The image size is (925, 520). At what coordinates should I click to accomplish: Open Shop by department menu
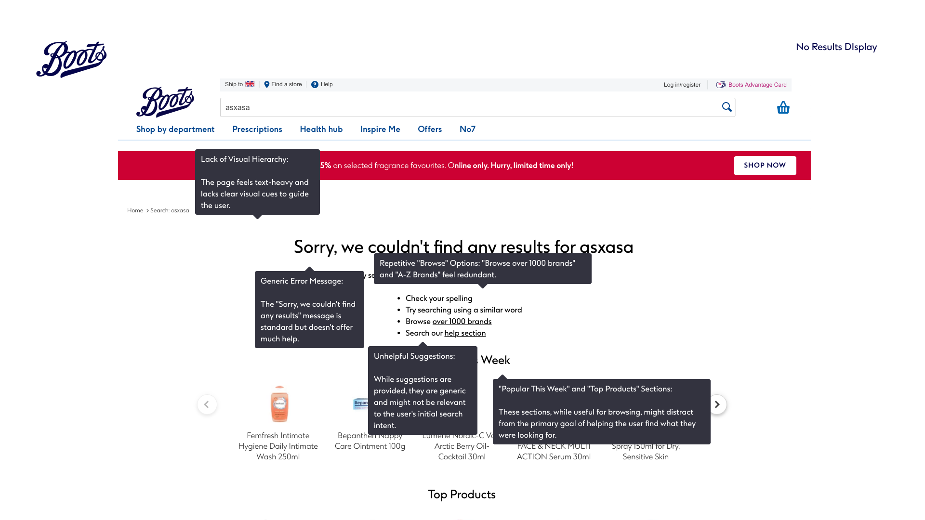click(x=175, y=129)
